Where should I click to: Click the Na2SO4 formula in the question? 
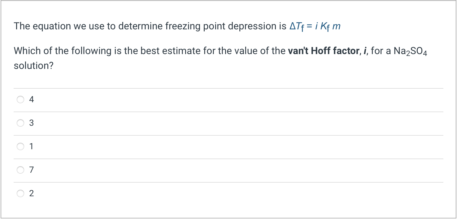coord(411,51)
